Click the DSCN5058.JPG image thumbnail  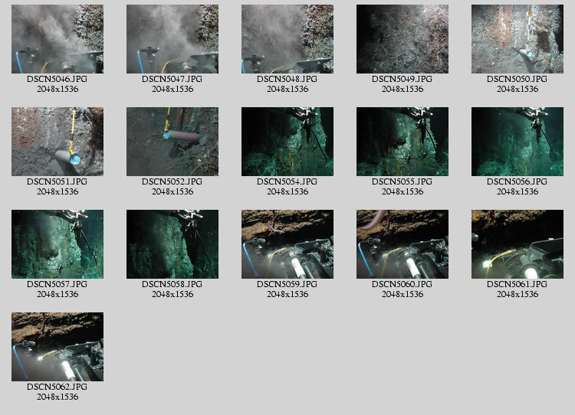click(172, 244)
